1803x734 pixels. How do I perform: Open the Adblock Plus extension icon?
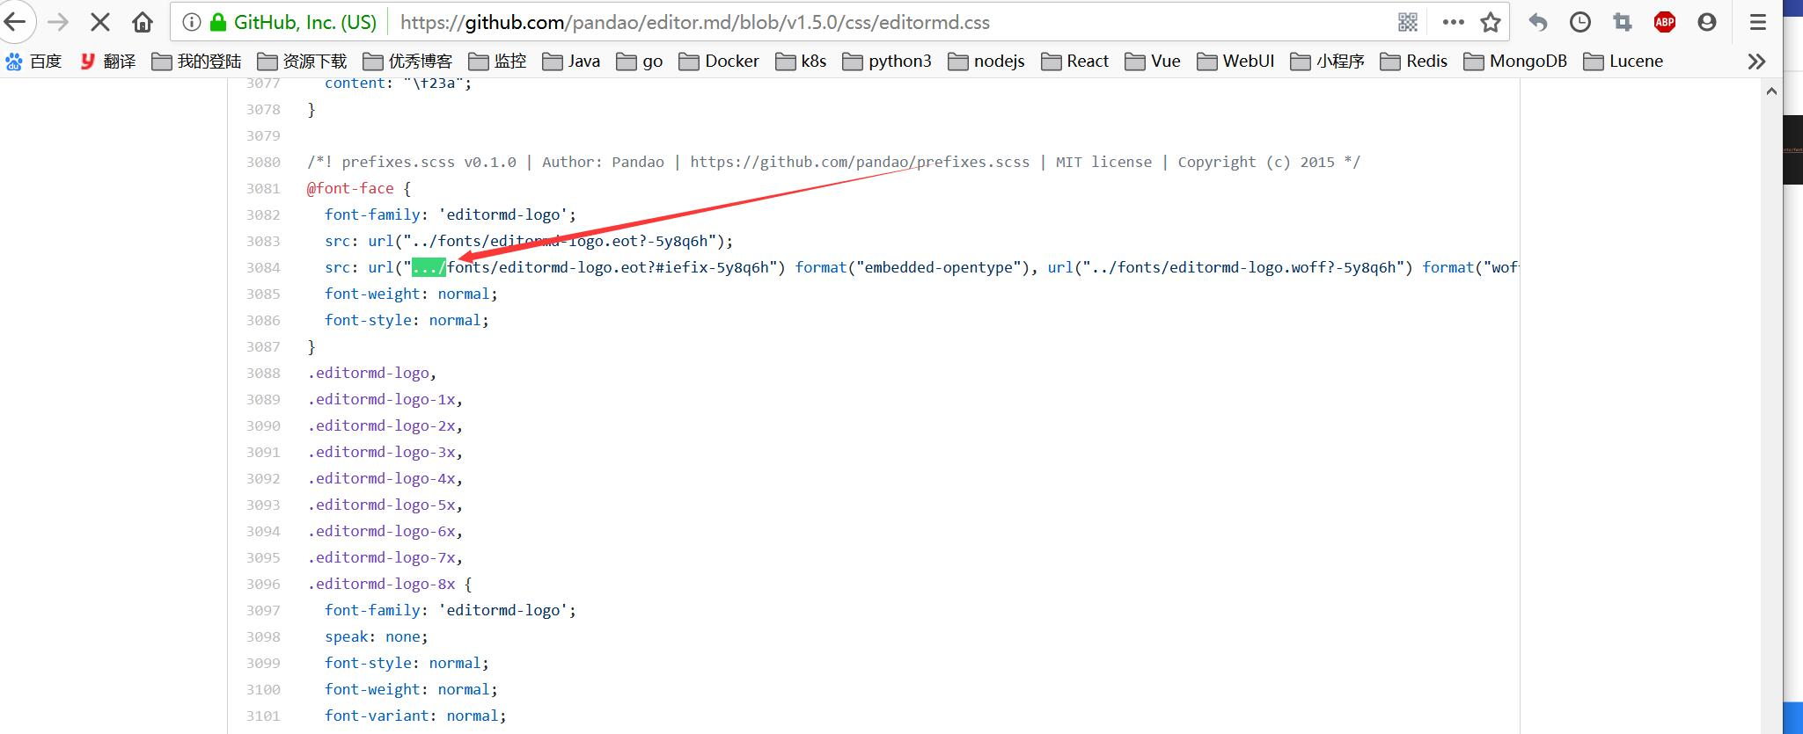coord(1665,23)
